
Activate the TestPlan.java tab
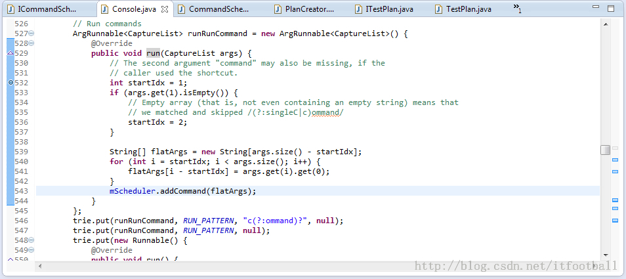(469, 9)
